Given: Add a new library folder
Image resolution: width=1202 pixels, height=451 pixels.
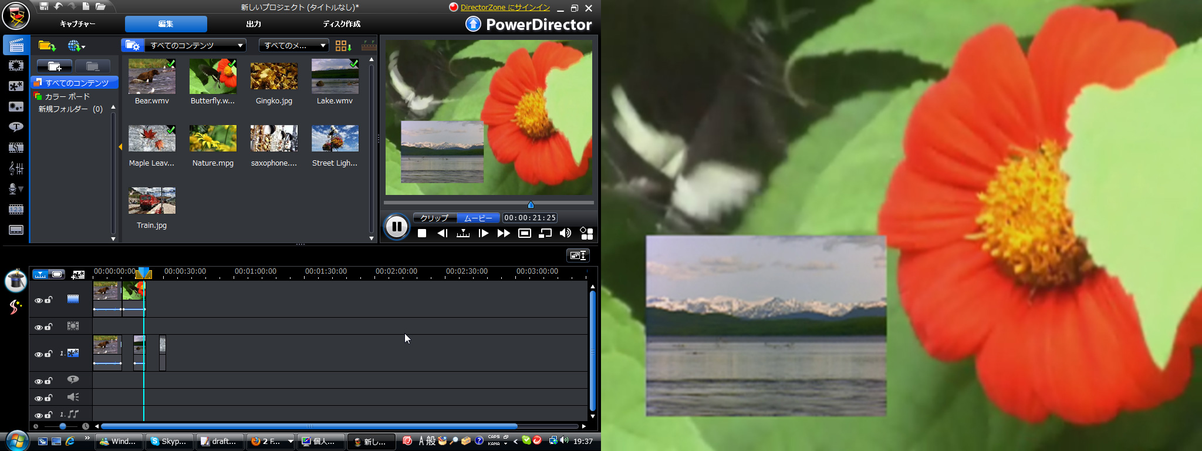Looking at the screenshot, I should pos(55,66).
